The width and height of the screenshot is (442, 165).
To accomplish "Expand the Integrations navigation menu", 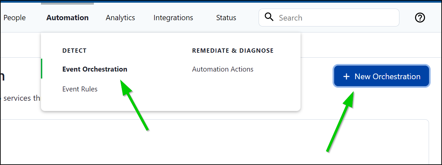I will [173, 18].
